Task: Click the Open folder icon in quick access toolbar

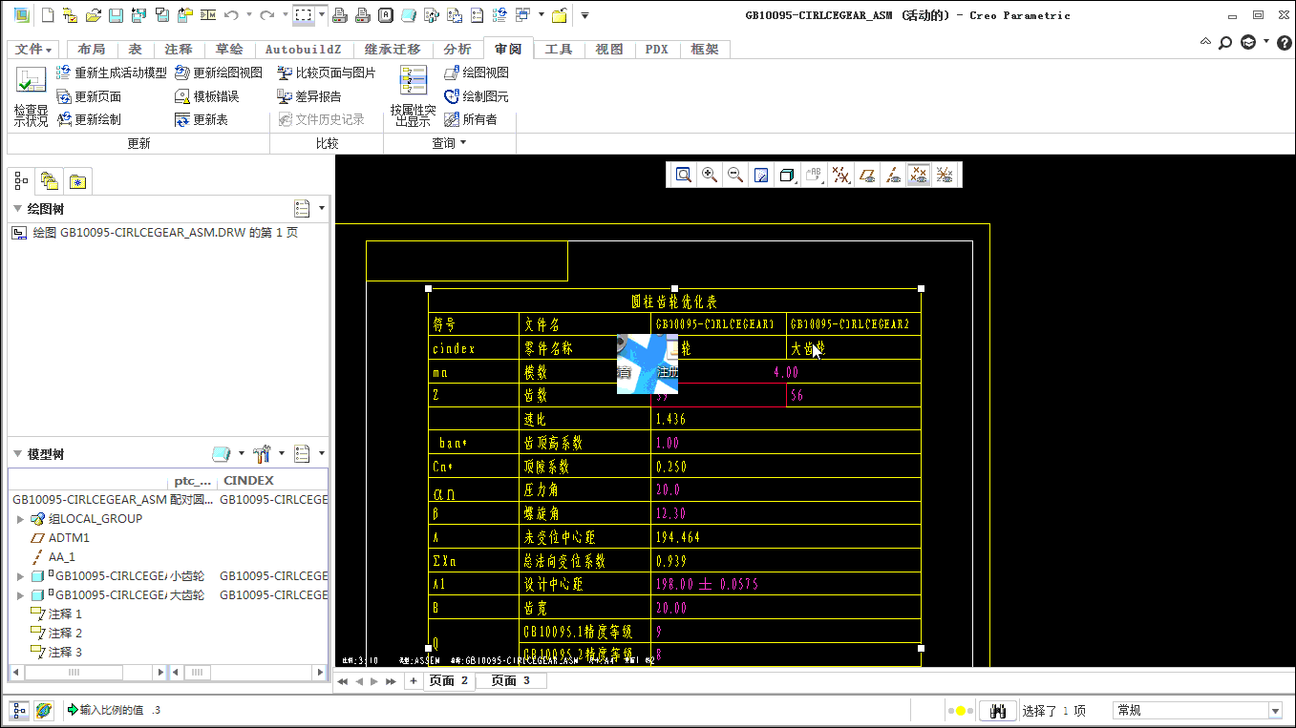Action: click(93, 15)
